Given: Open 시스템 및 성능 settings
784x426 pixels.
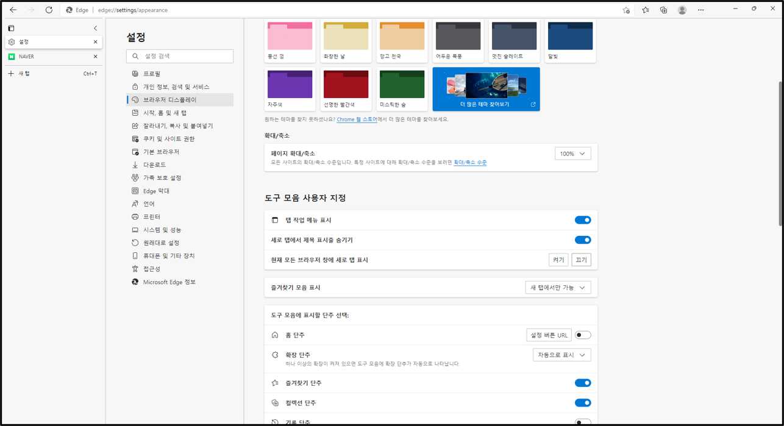Looking at the screenshot, I should click(x=180, y=230).
